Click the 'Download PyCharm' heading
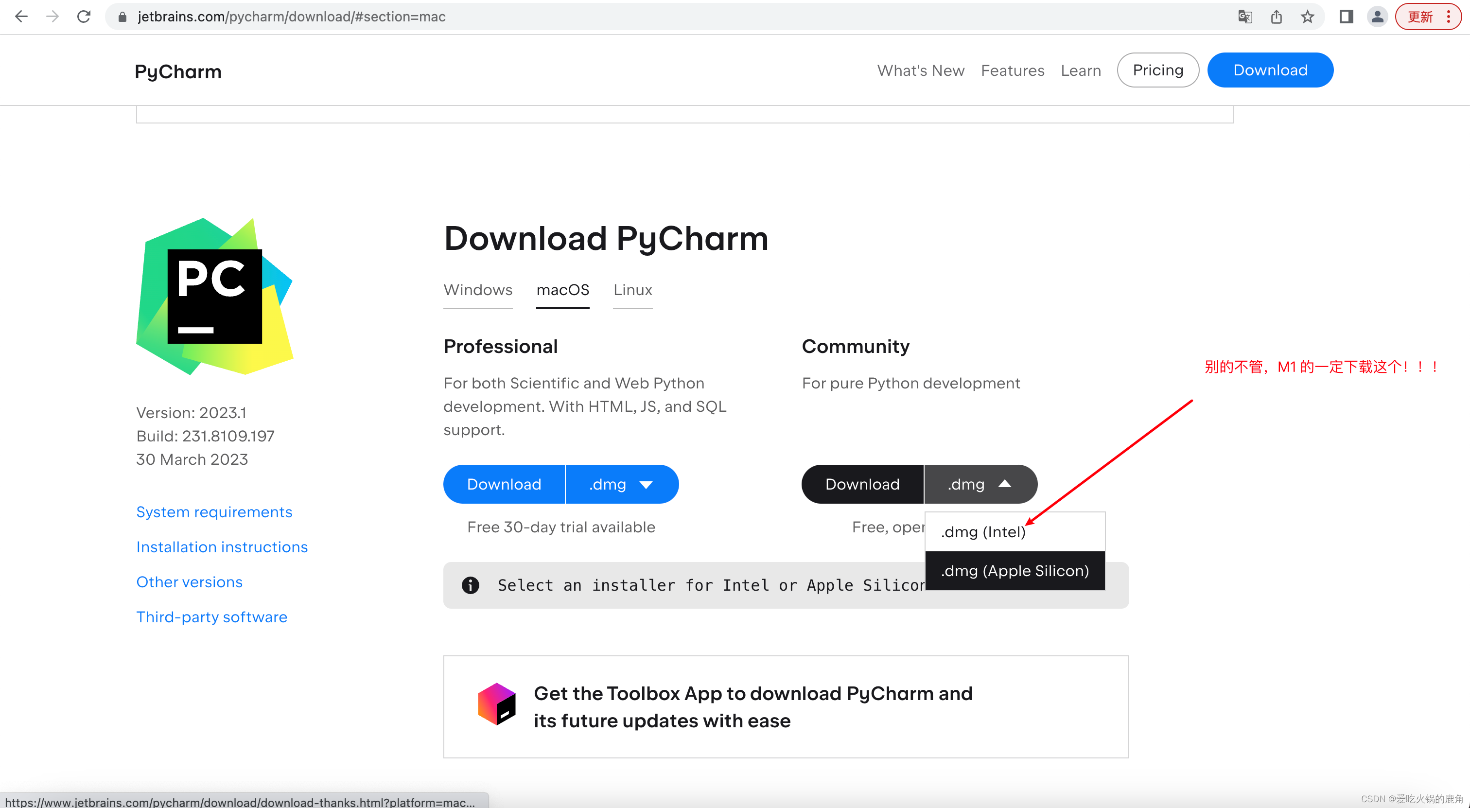 click(606, 239)
